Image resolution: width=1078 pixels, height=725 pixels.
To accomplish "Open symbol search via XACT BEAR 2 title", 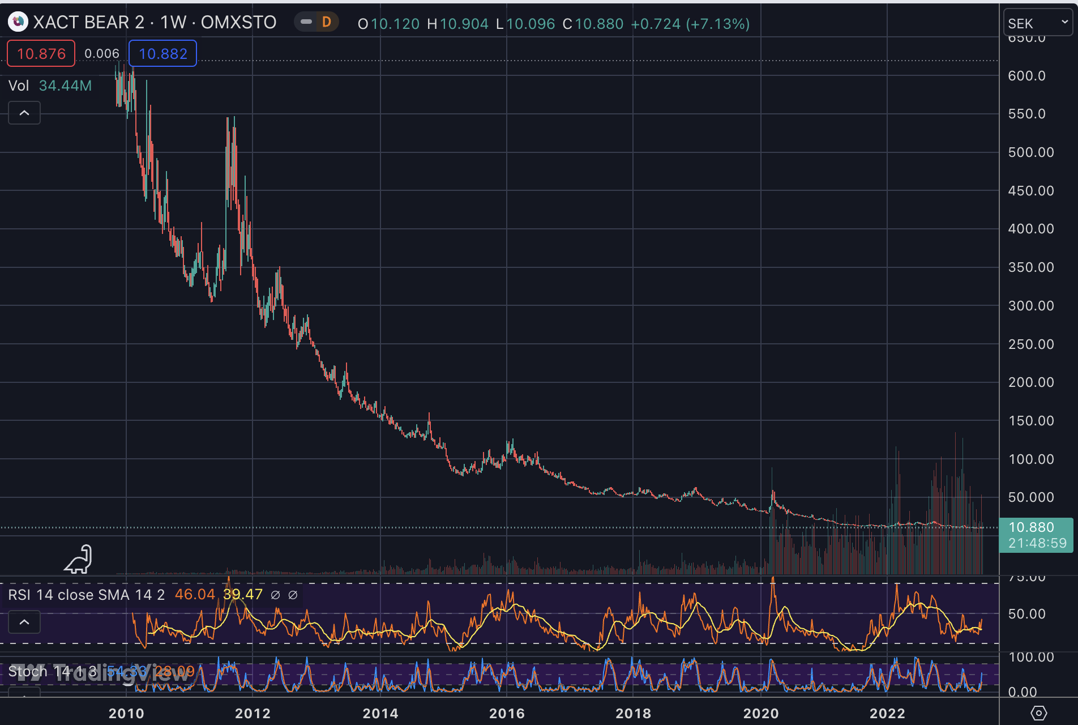I will click(89, 22).
